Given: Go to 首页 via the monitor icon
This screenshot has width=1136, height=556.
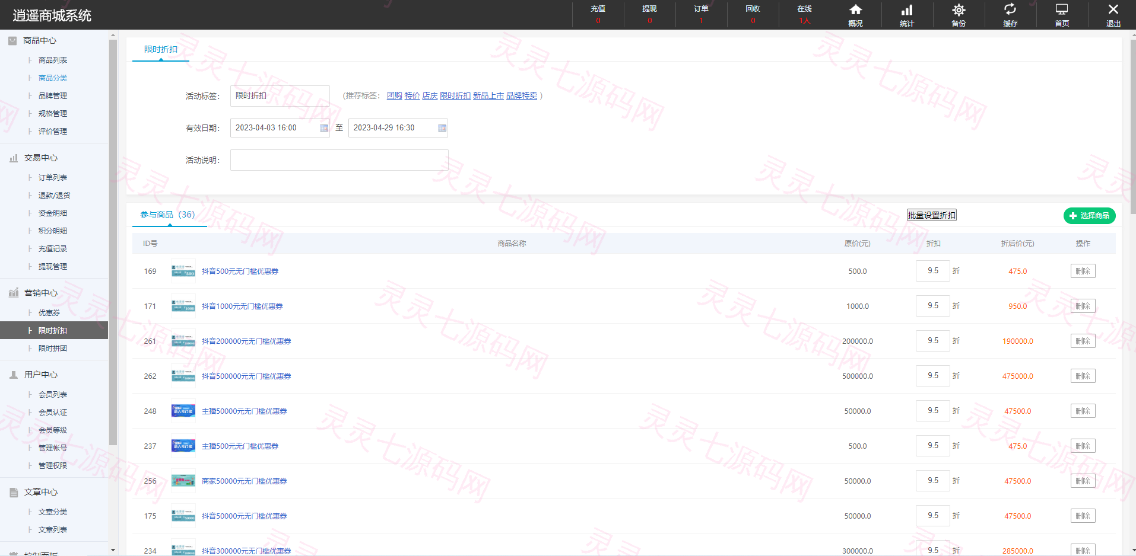Looking at the screenshot, I should [x=1062, y=15].
